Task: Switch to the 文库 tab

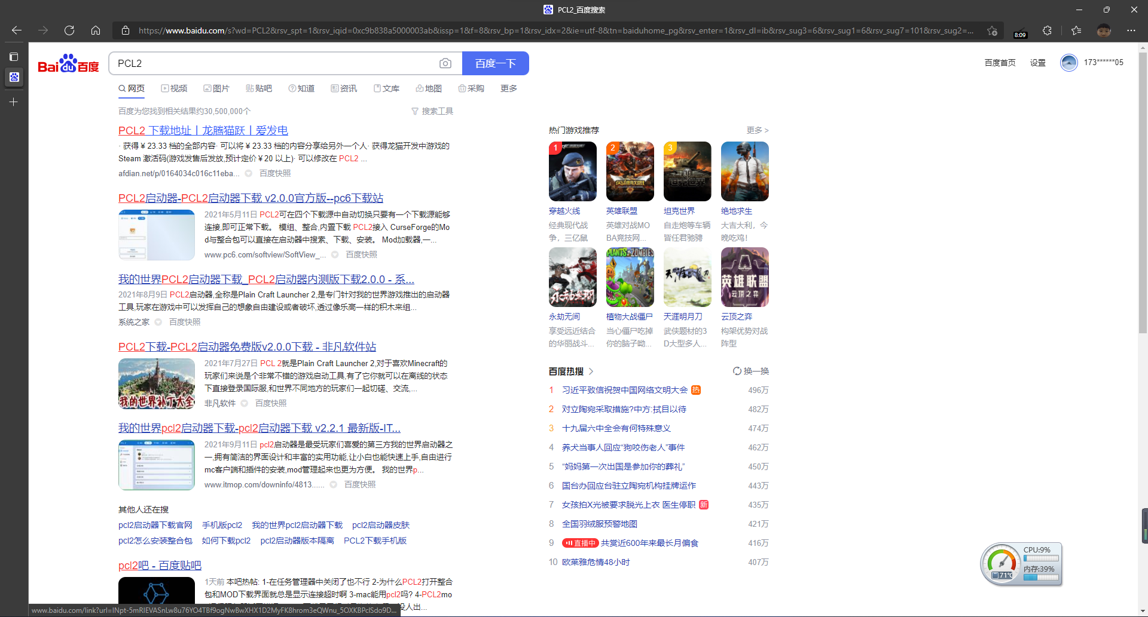Action: click(x=386, y=88)
